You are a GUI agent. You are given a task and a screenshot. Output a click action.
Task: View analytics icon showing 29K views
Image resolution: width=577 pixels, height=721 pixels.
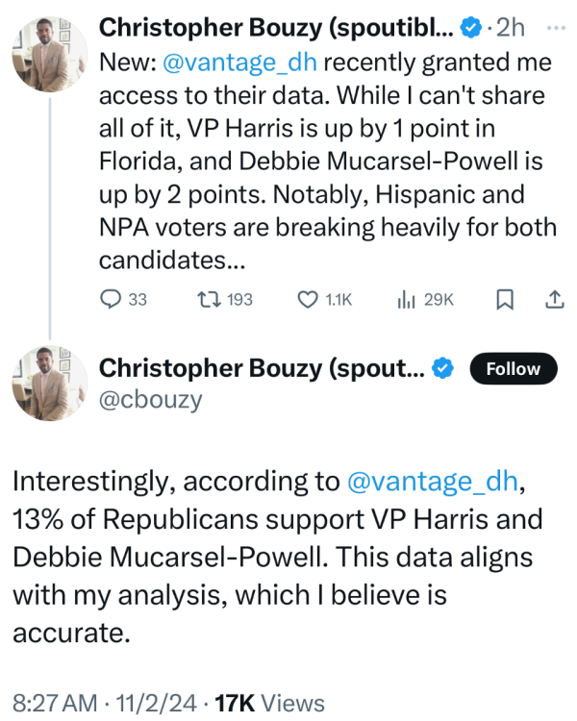tap(405, 300)
